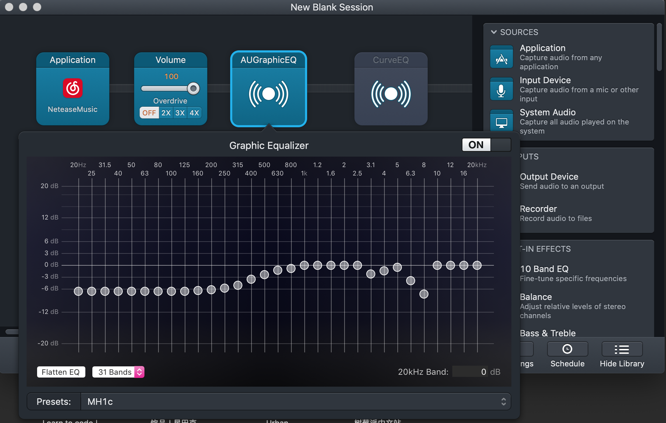Select Recorder in library
The width and height of the screenshot is (666, 423).
(555, 213)
